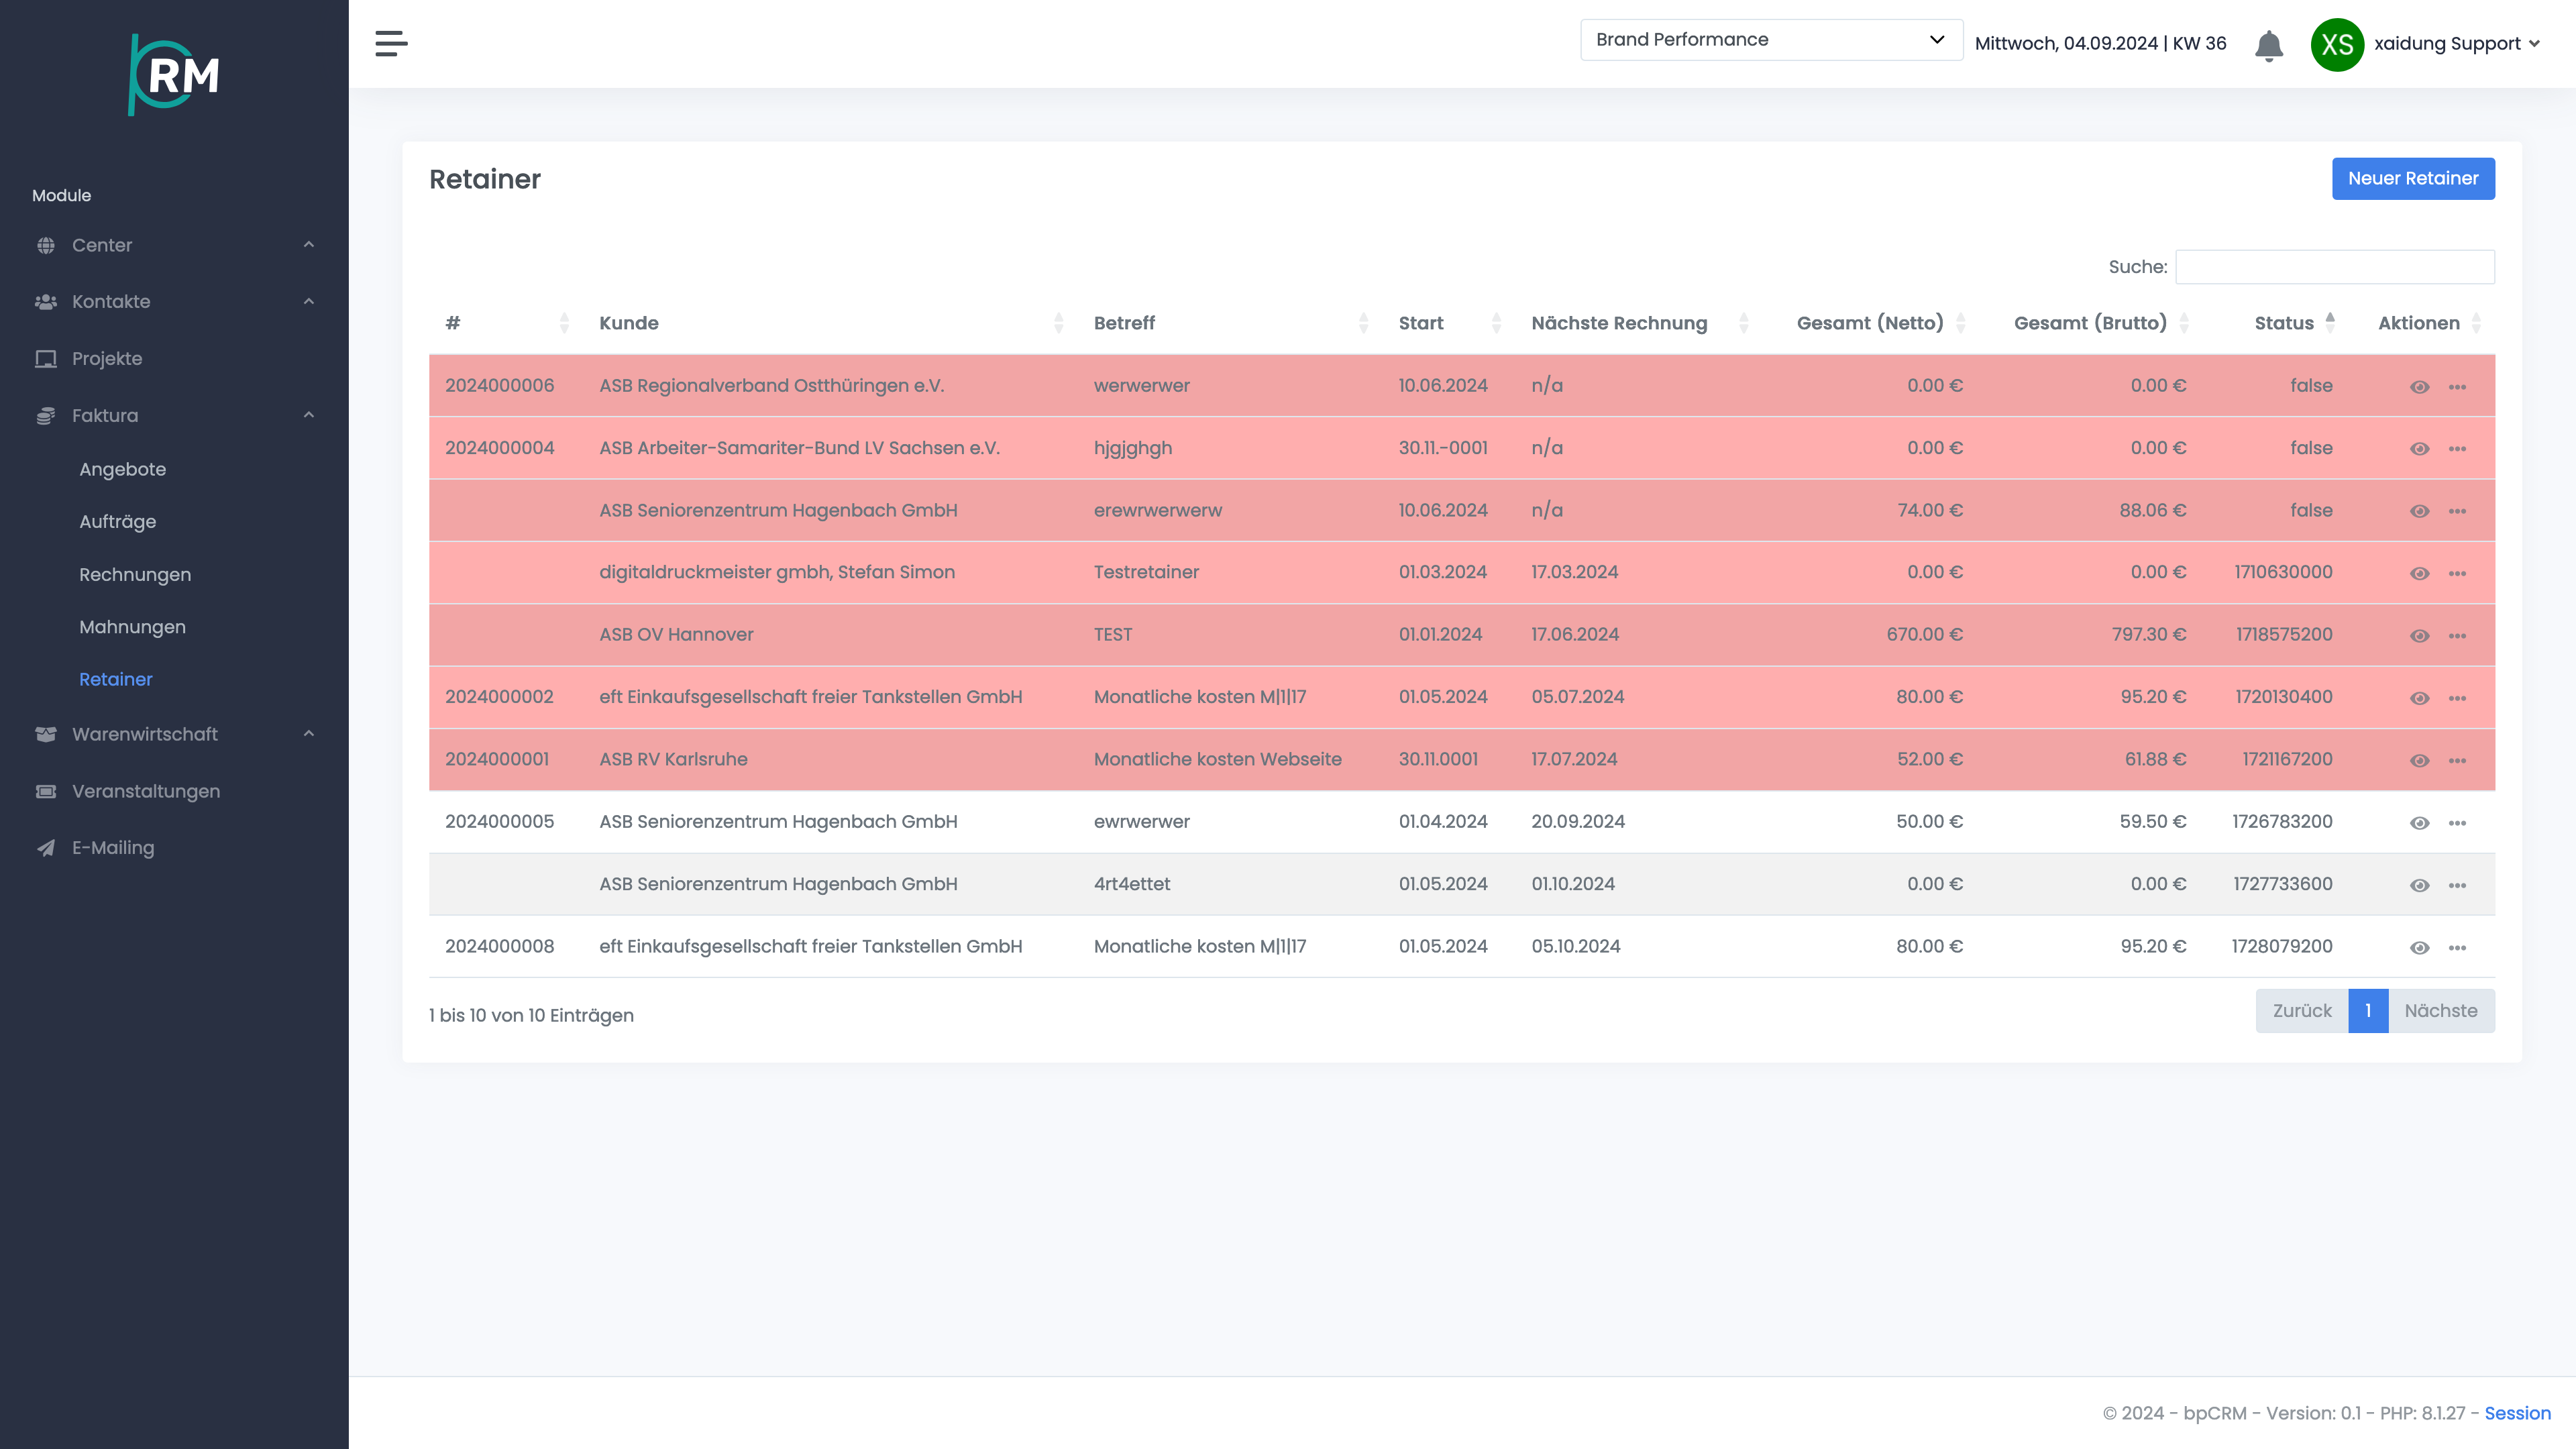Collapse the Kontakte menu chevron
Viewport: 2576px width, 1449px height.
click(x=309, y=301)
